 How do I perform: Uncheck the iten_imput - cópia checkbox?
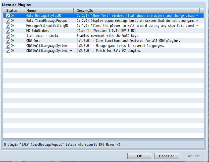(8, 36)
